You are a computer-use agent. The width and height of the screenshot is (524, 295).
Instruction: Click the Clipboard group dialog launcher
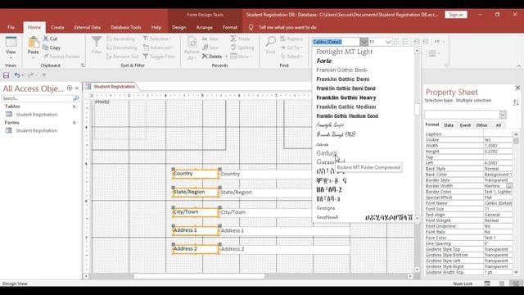tap(83, 66)
